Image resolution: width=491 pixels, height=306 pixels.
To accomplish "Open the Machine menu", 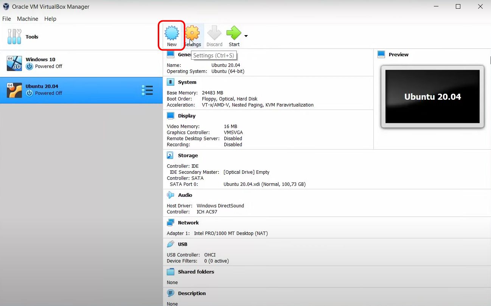I will coord(27,19).
